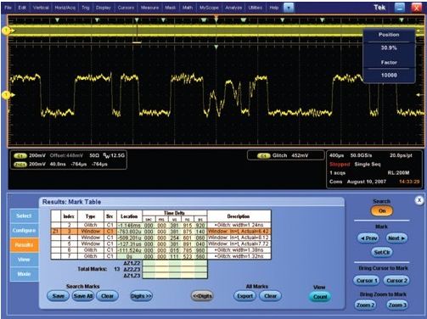The width and height of the screenshot is (427, 319).
Task: Bring Zoom 2 to mark
Action: 365,305
